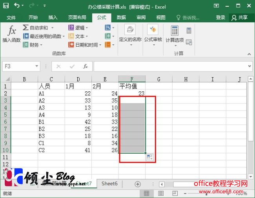Click the cell with value 42
The image size is (255, 198).
pyautogui.click(x=78, y=122)
